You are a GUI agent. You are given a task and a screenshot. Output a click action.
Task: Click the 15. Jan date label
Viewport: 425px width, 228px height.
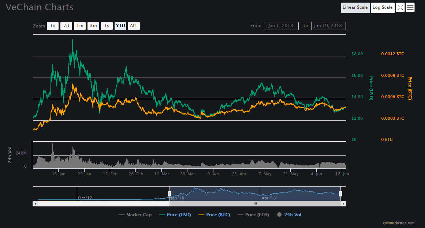click(59, 174)
